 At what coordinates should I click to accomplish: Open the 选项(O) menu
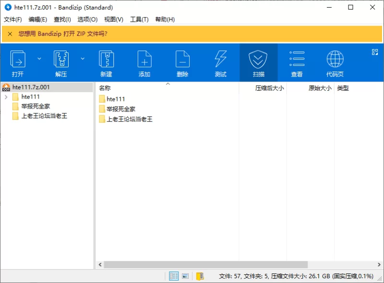coord(87,19)
